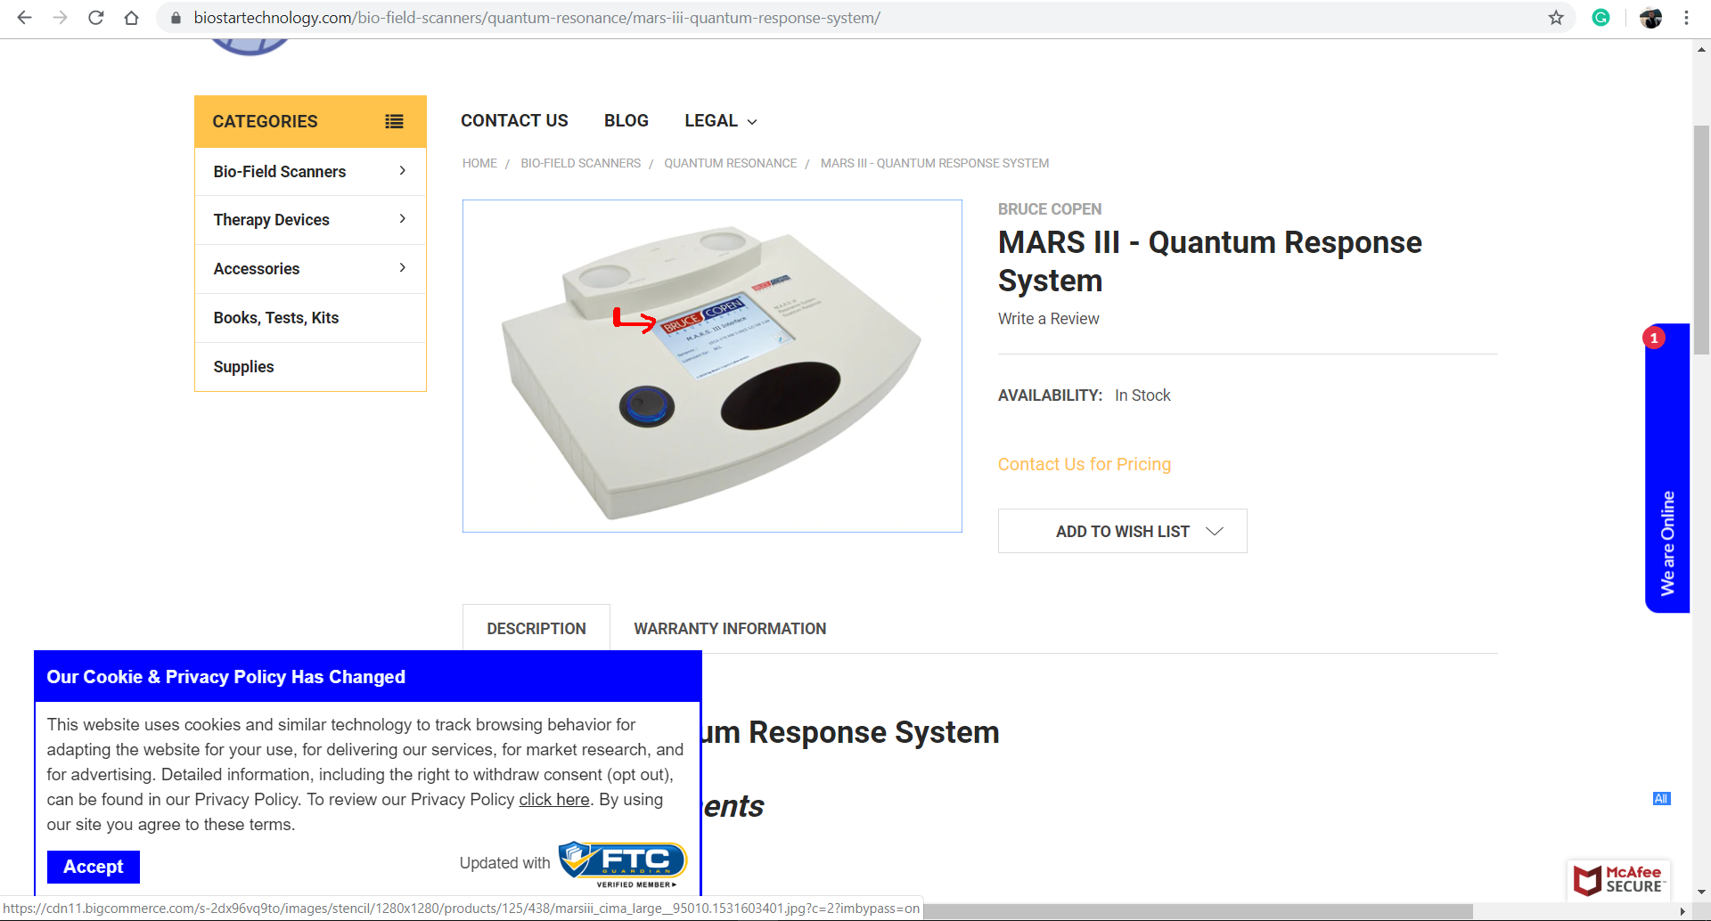
Task: Click the browser back arrow
Action: tap(24, 18)
